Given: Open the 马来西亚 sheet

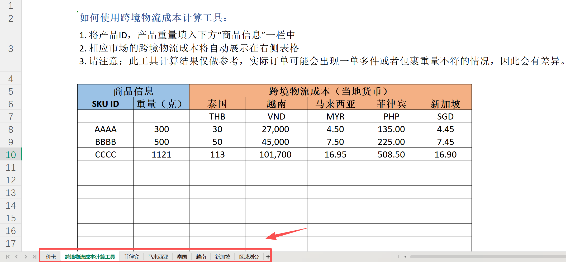Looking at the screenshot, I should point(158,256).
